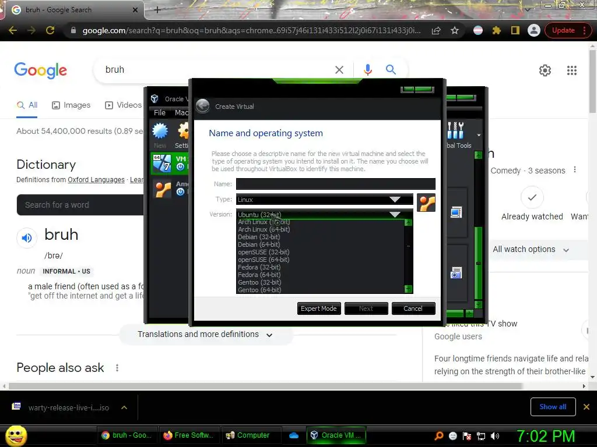The width and height of the screenshot is (597, 447).
Task: Click the New machine icon in VirtualBox toolbar
Action: (x=160, y=132)
